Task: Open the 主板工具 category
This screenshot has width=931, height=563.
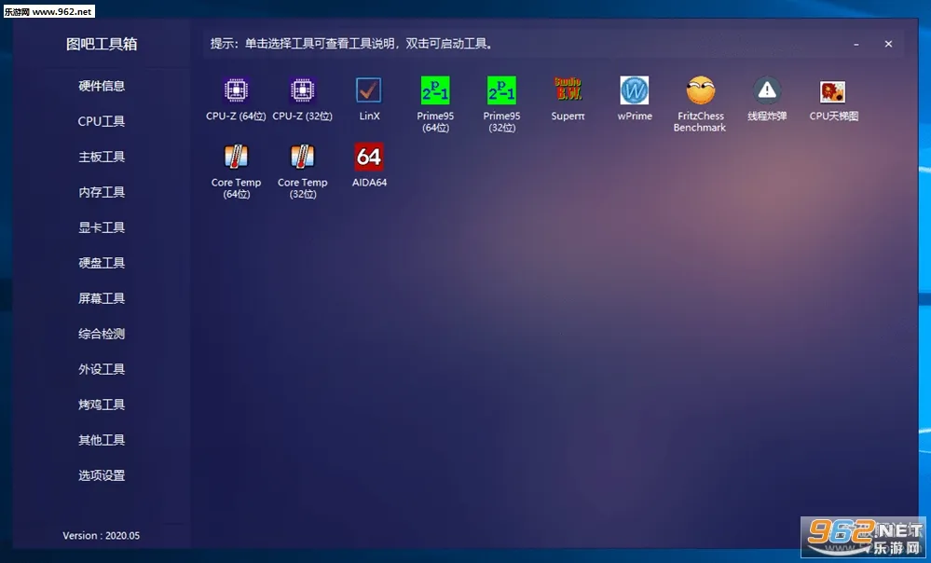Action: pos(101,157)
